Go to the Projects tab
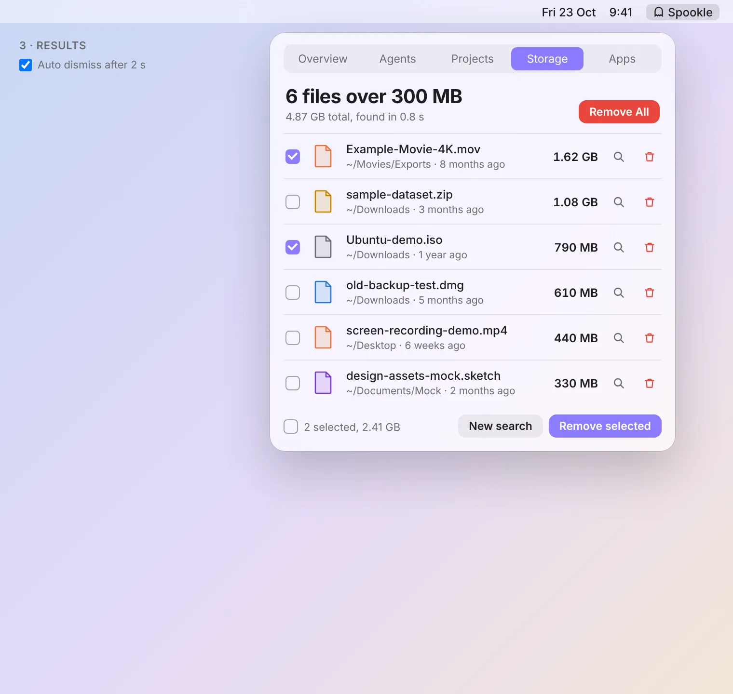Image resolution: width=733 pixels, height=694 pixels. tap(473, 59)
